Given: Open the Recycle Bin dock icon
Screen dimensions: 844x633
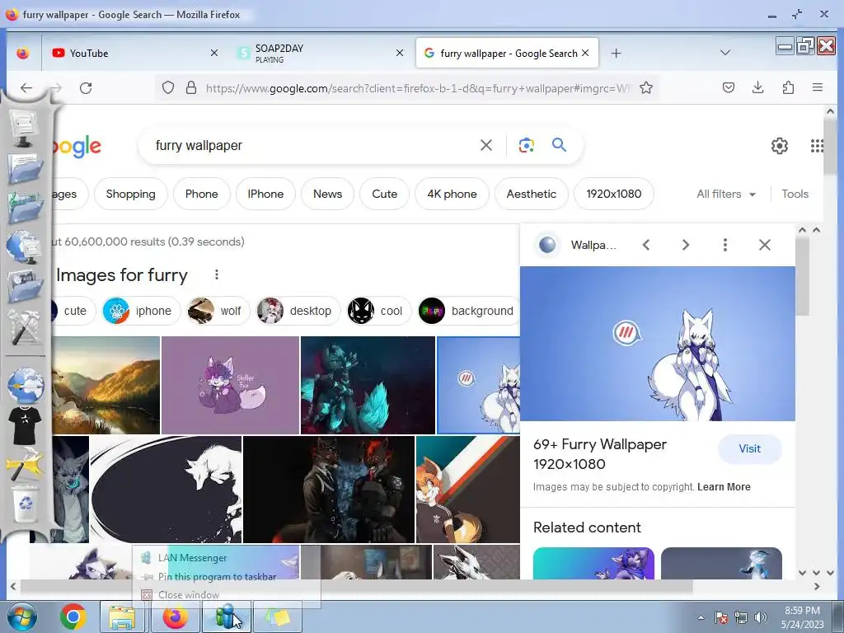Looking at the screenshot, I should point(25,504).
